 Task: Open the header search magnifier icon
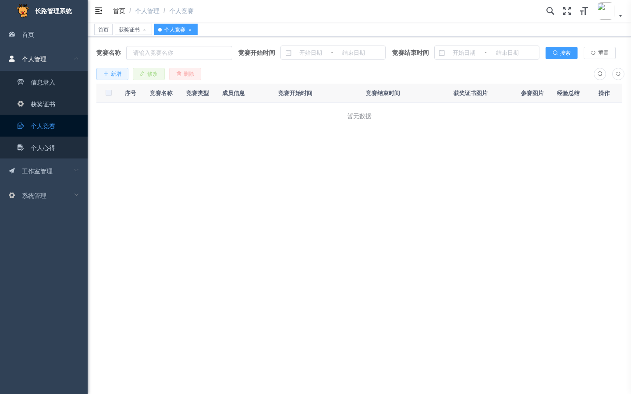550,11
